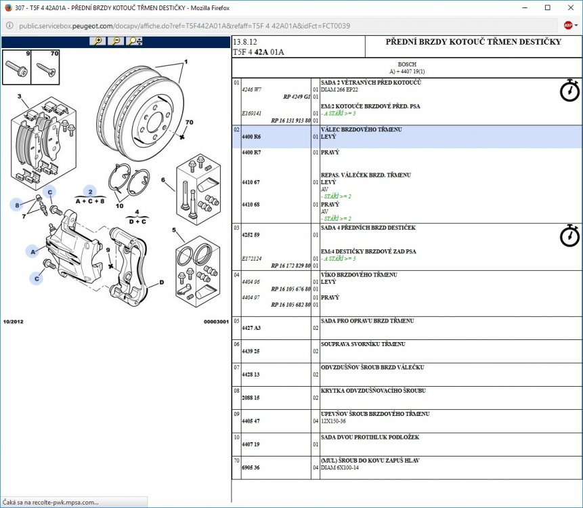Click reference RP 16 105 682 80

click(290, 305)
